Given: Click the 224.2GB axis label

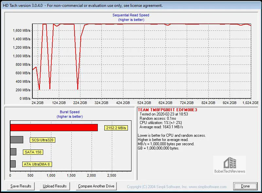Looking at the screenshot, I should pos(80,103).
